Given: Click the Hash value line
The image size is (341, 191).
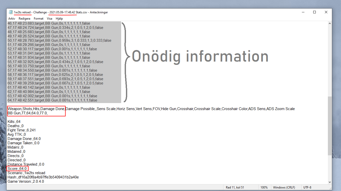Looking at the screenshot, I should [x=43, y=177].
